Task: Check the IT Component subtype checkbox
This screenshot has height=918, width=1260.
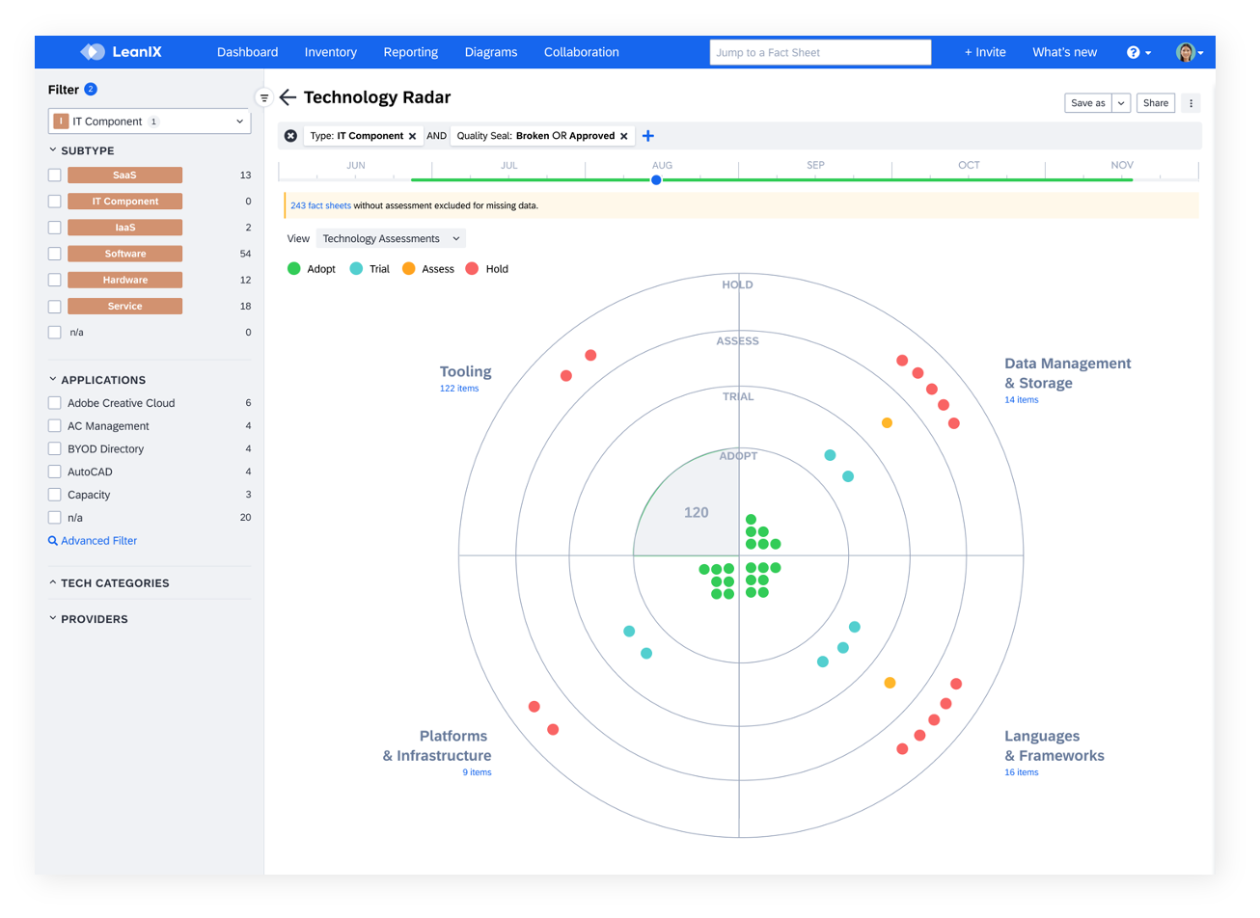Action: [x=55, y=202]
